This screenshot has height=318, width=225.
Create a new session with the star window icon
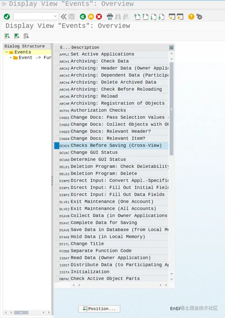172,17
